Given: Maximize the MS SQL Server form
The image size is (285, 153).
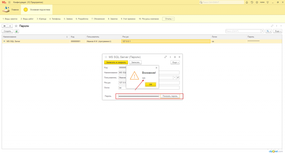Looking at the screenshot, I should pos(175,57).
